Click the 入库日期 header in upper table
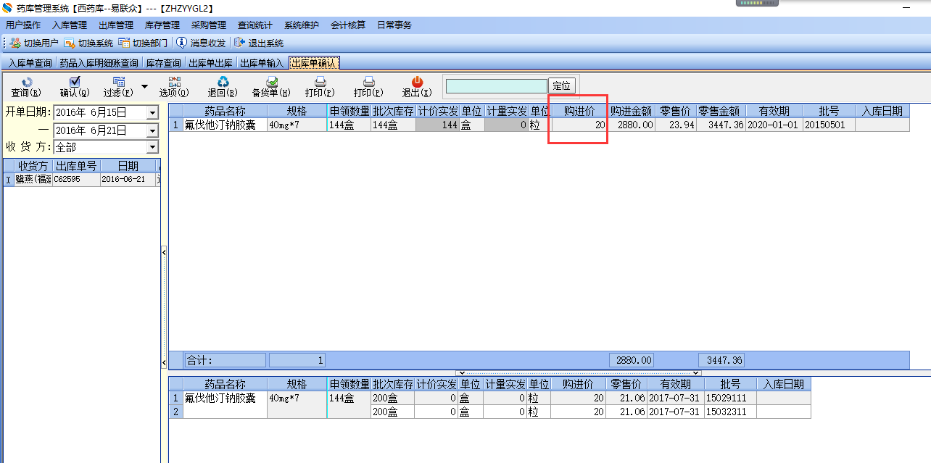Screen dimensions: 931x463 (882, 111)
